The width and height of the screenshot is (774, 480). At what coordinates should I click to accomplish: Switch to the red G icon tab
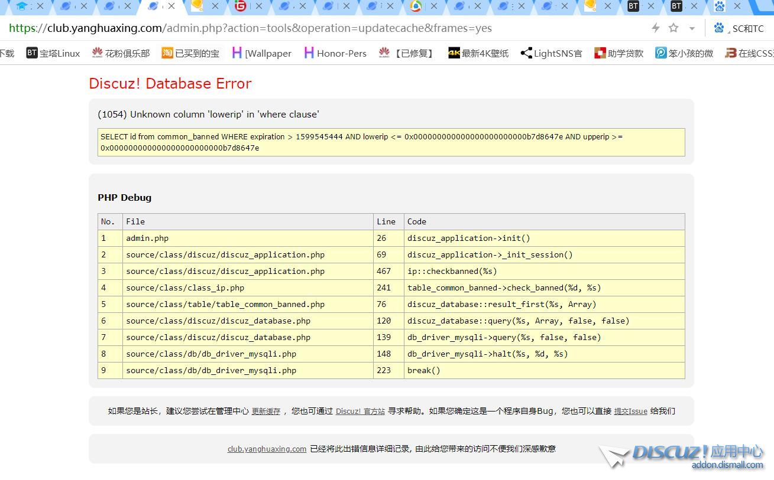point(240,6)
